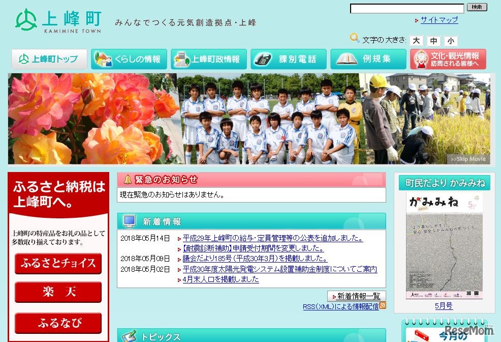This screenshot has width=501, height=342.
Task: Click Skip Movie on the banner
Action: 468,159
